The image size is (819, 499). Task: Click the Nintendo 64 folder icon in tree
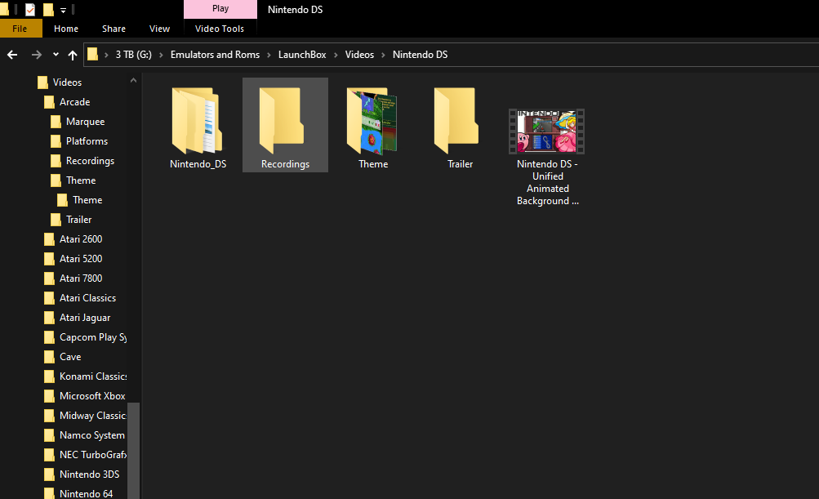pyautogui.click(x=49, y=494)
